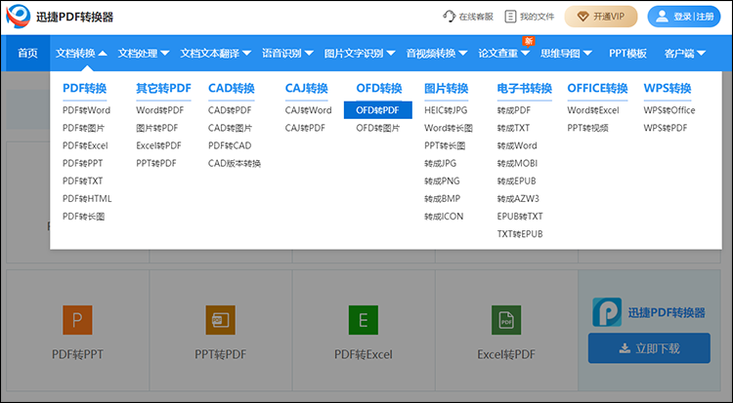
Task: Click the download icon on 立即下载
Action: tap(625, 348)
